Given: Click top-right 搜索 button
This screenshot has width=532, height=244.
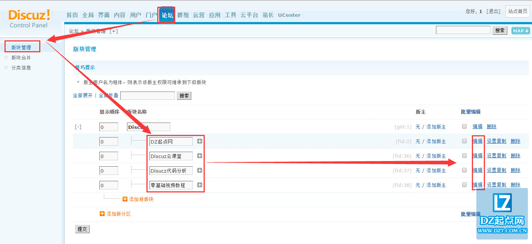Looking at the screenshot, I should (x=500, y=30).
